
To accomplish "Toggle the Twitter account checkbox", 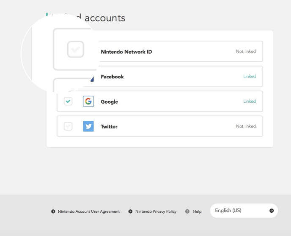I will pos(68,126).
